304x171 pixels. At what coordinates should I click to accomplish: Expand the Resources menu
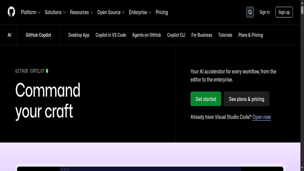click(82, 12)
